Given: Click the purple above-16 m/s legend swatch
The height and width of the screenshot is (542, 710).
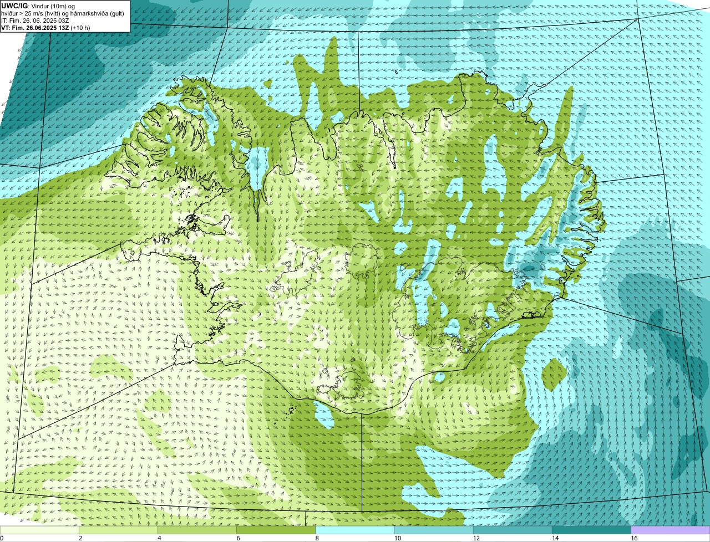Looking at the screenshot, I should [x=671, y=530].
